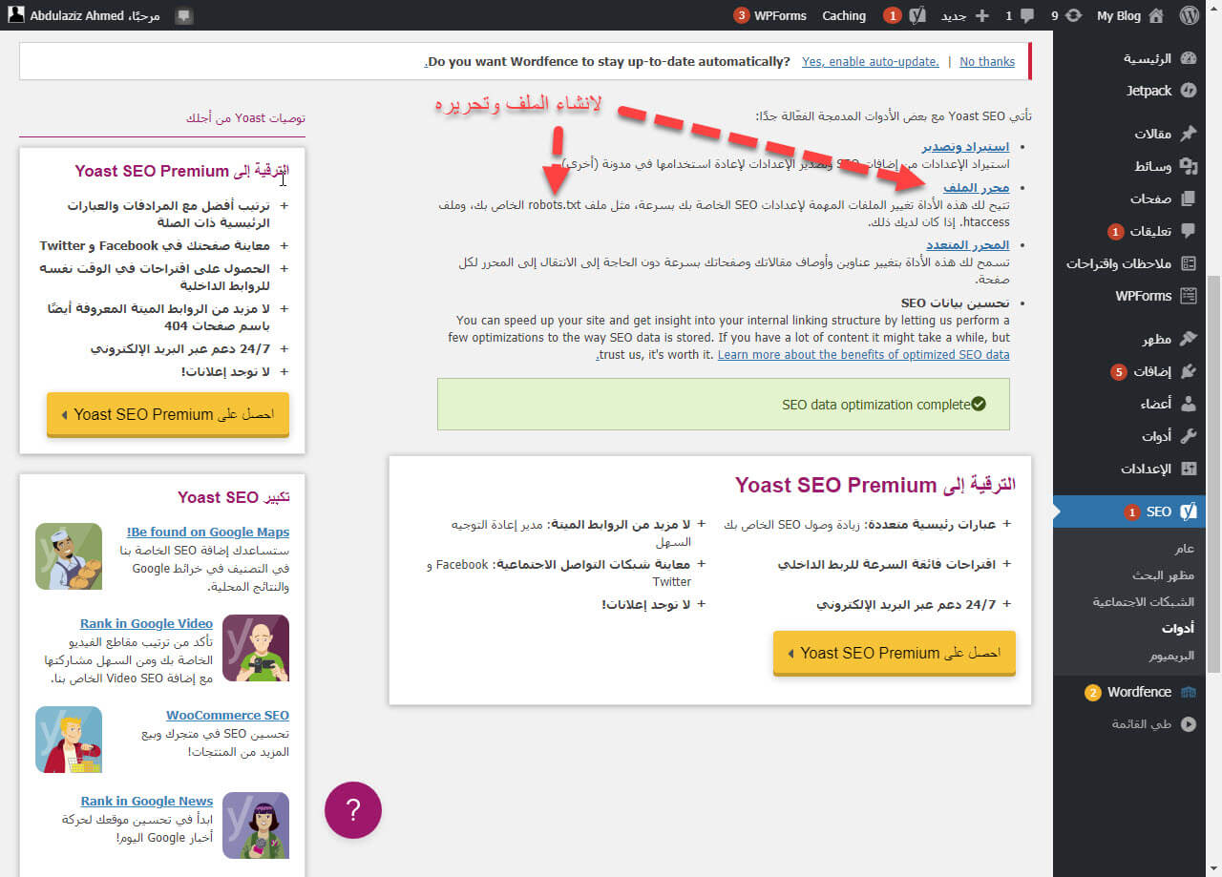The height and width of the screenshot is (877, 1222).
Task: Click the page vertical scrollbar
Action: tap(1213, 473)
